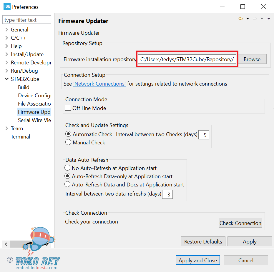Click the yellow Back navigation arrow
The height and width of the screenshot is (272, 274).
pyautogui.click(x=241, y=19)
